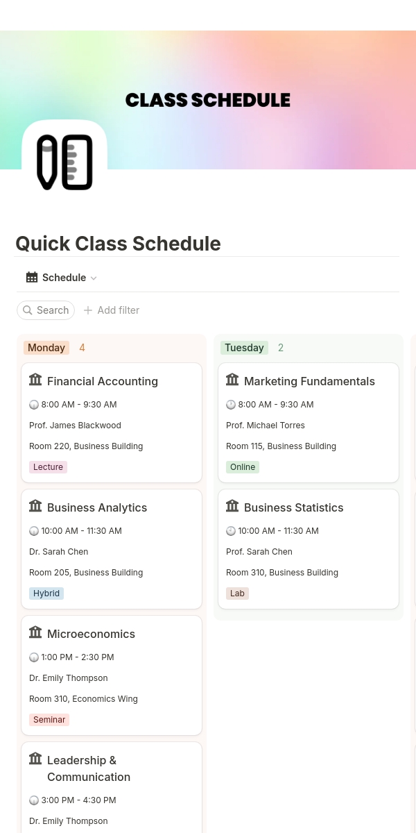416x833 pixels.
Task: Click the building icon on Financial Accounting
Action: click(x=35, y=380)
